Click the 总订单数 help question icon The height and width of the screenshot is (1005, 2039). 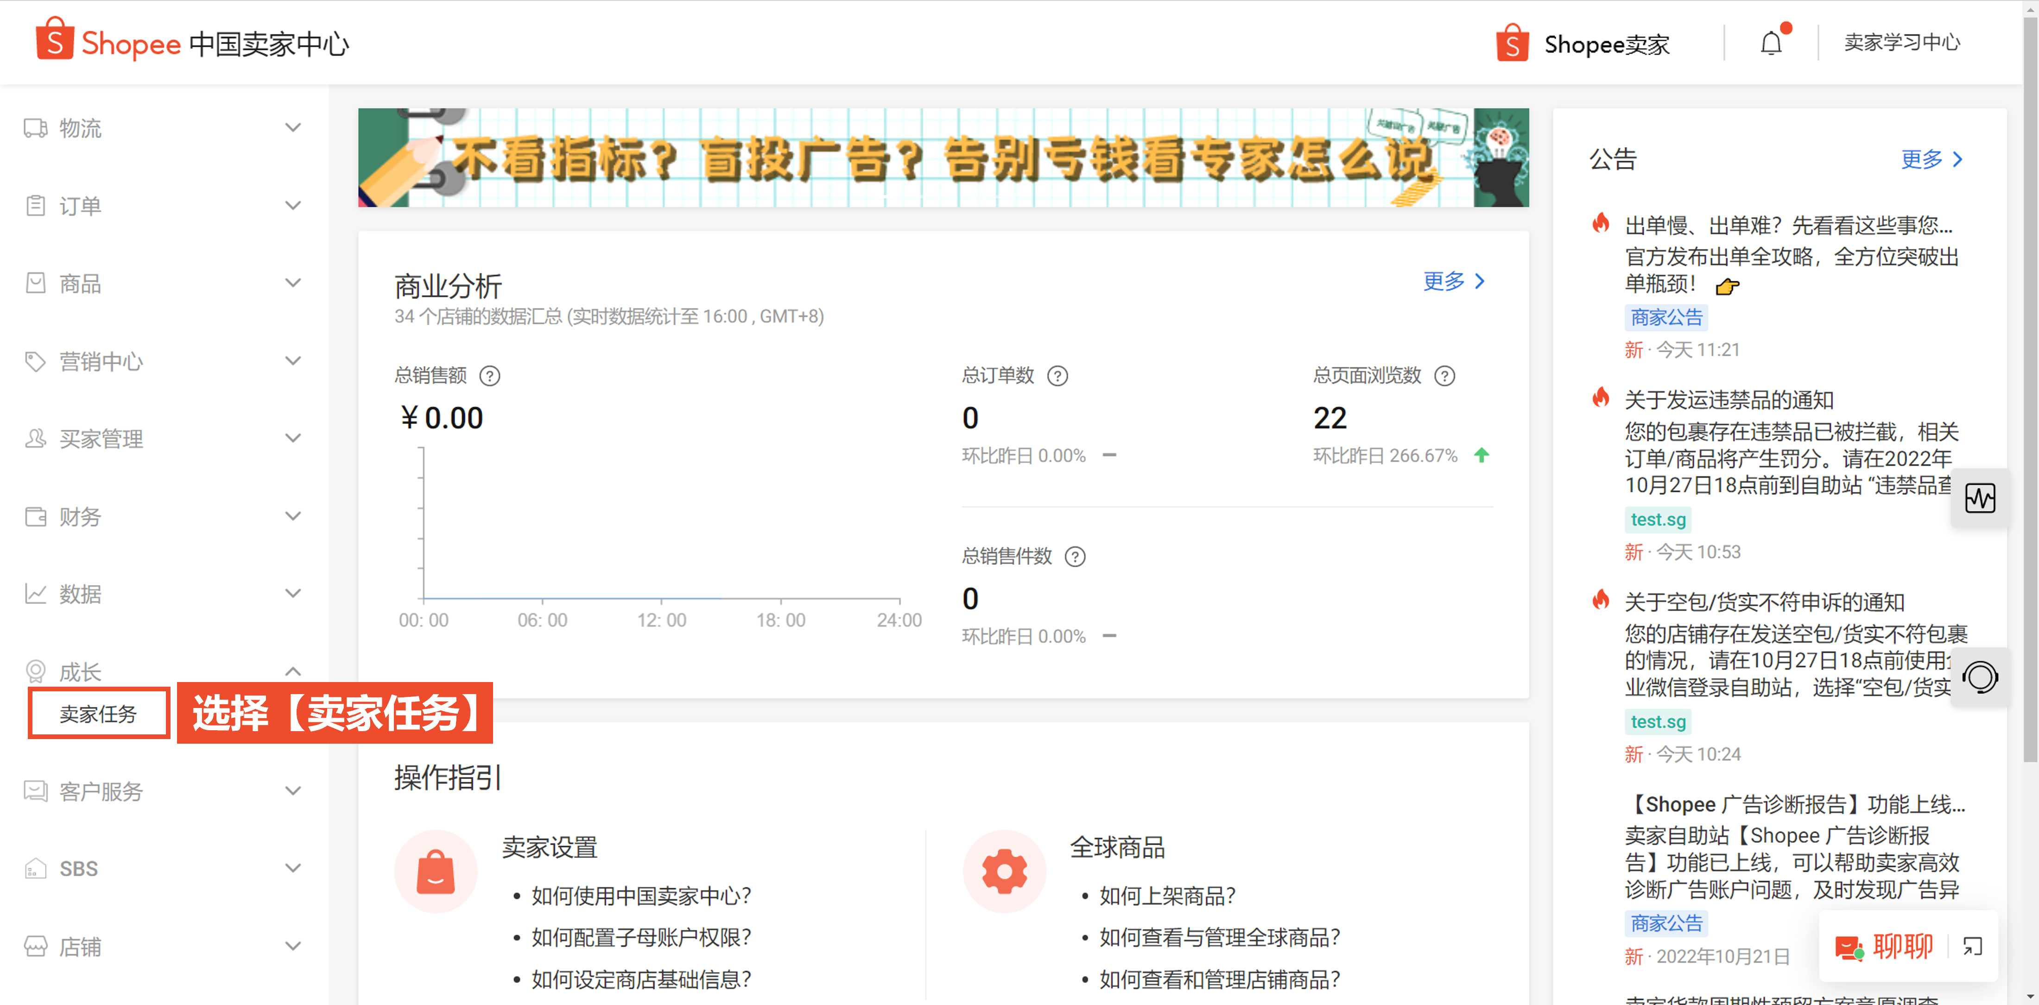click(1057, 376)
